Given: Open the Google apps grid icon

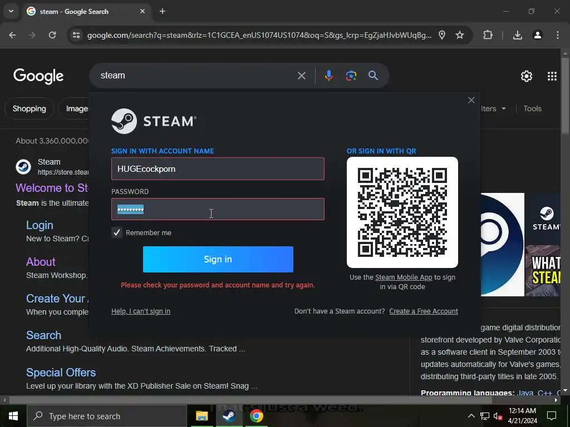Looking at the screenshot, I should (552, 76).
